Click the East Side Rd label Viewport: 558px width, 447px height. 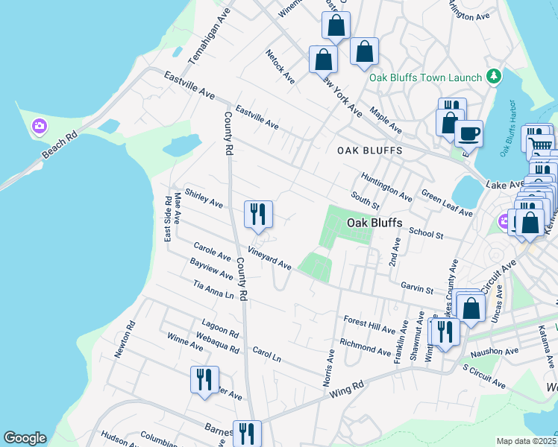(168, 219)
